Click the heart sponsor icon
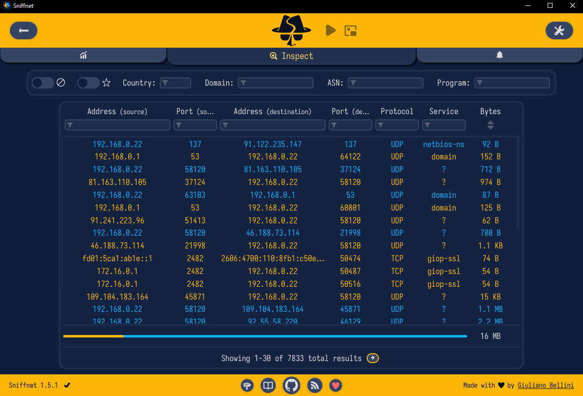The width and height of the screenshot is (583, 396). coord(336,386)
